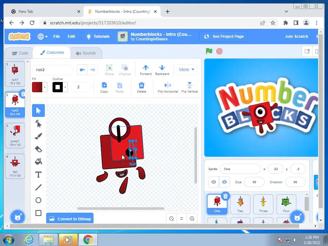Select the arrow Select tool
This screenshot has width=328, height=246.
click(x=38, y=111)
